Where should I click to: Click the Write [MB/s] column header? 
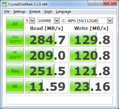point(91,28)
